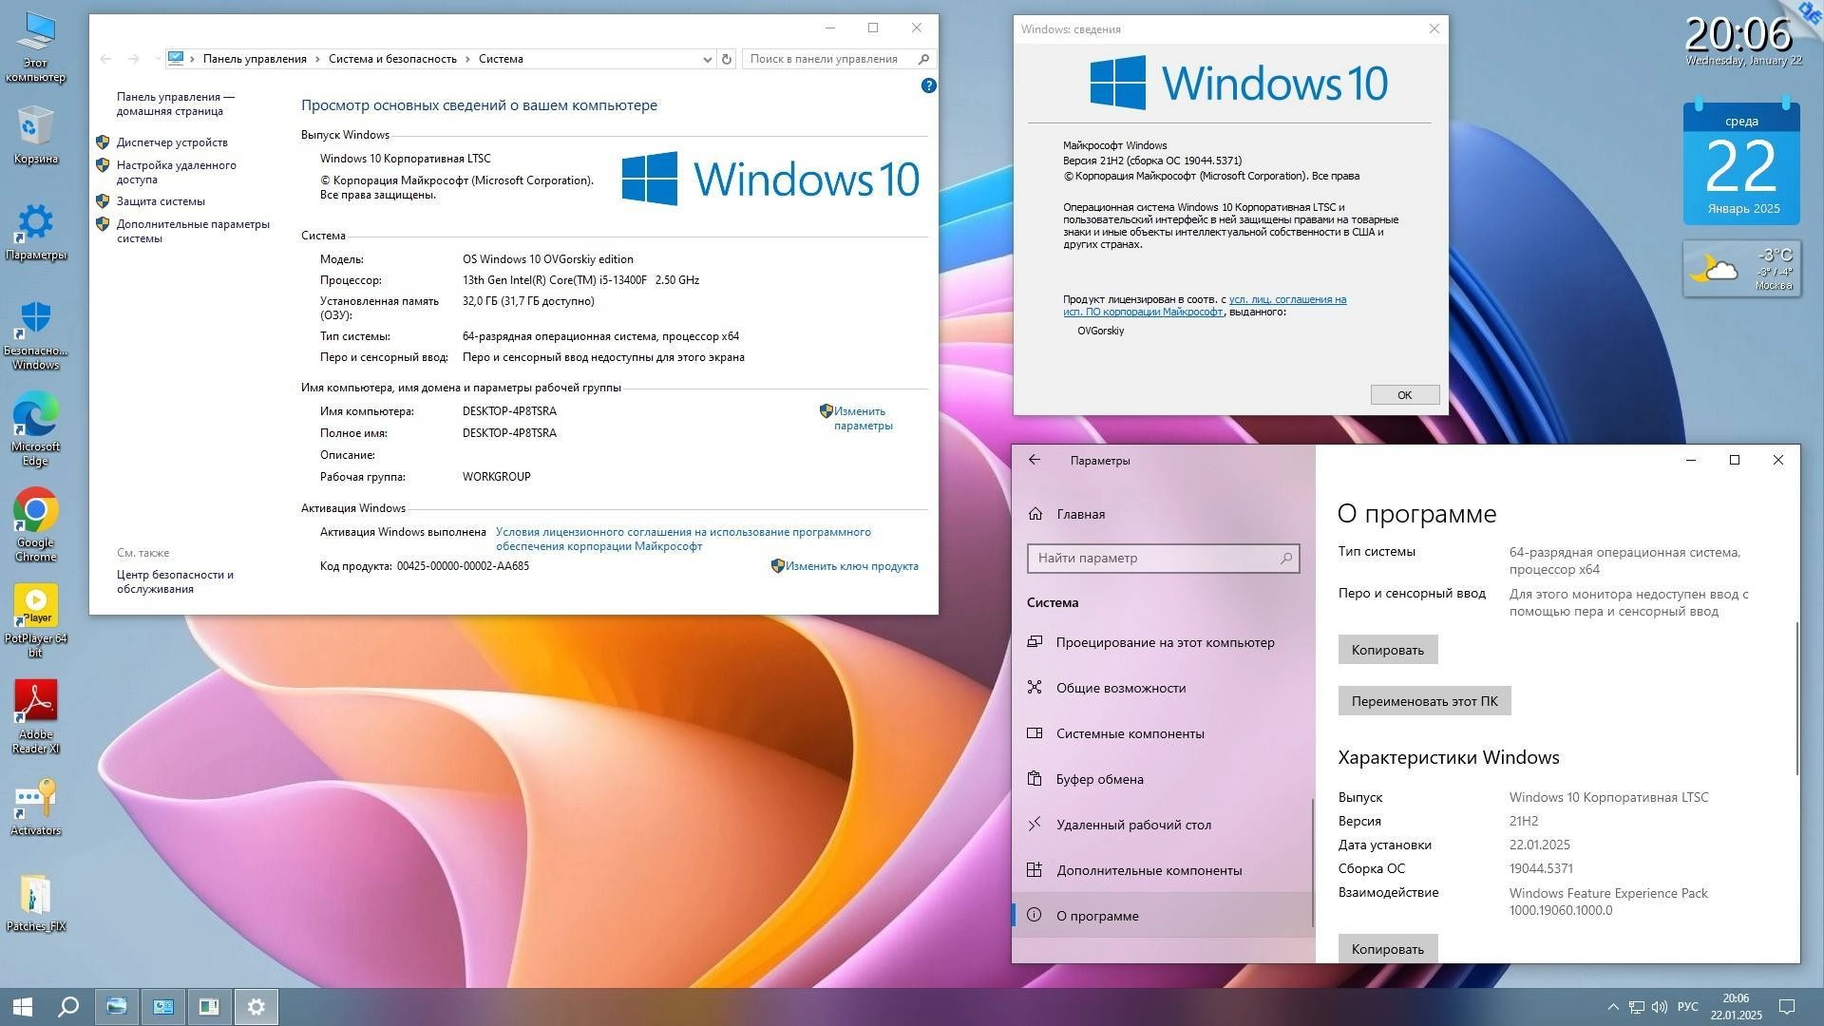1824x1026 pixels.
Task: Open breadcrumb arrow after Система и безопасность
Action: point(468,59)
